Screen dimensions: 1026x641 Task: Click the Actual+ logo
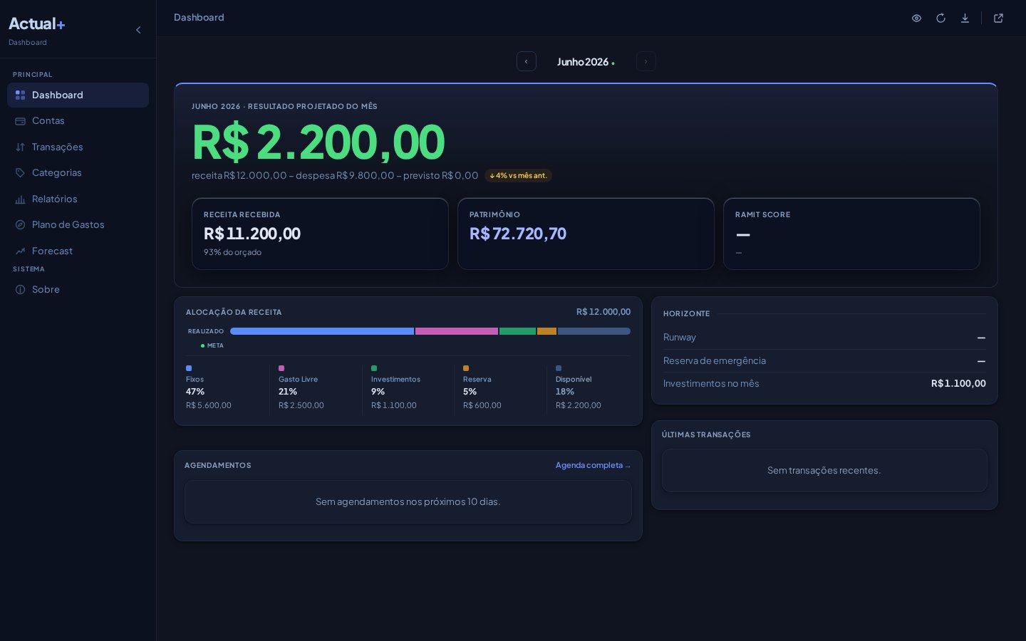click(36, 24)
